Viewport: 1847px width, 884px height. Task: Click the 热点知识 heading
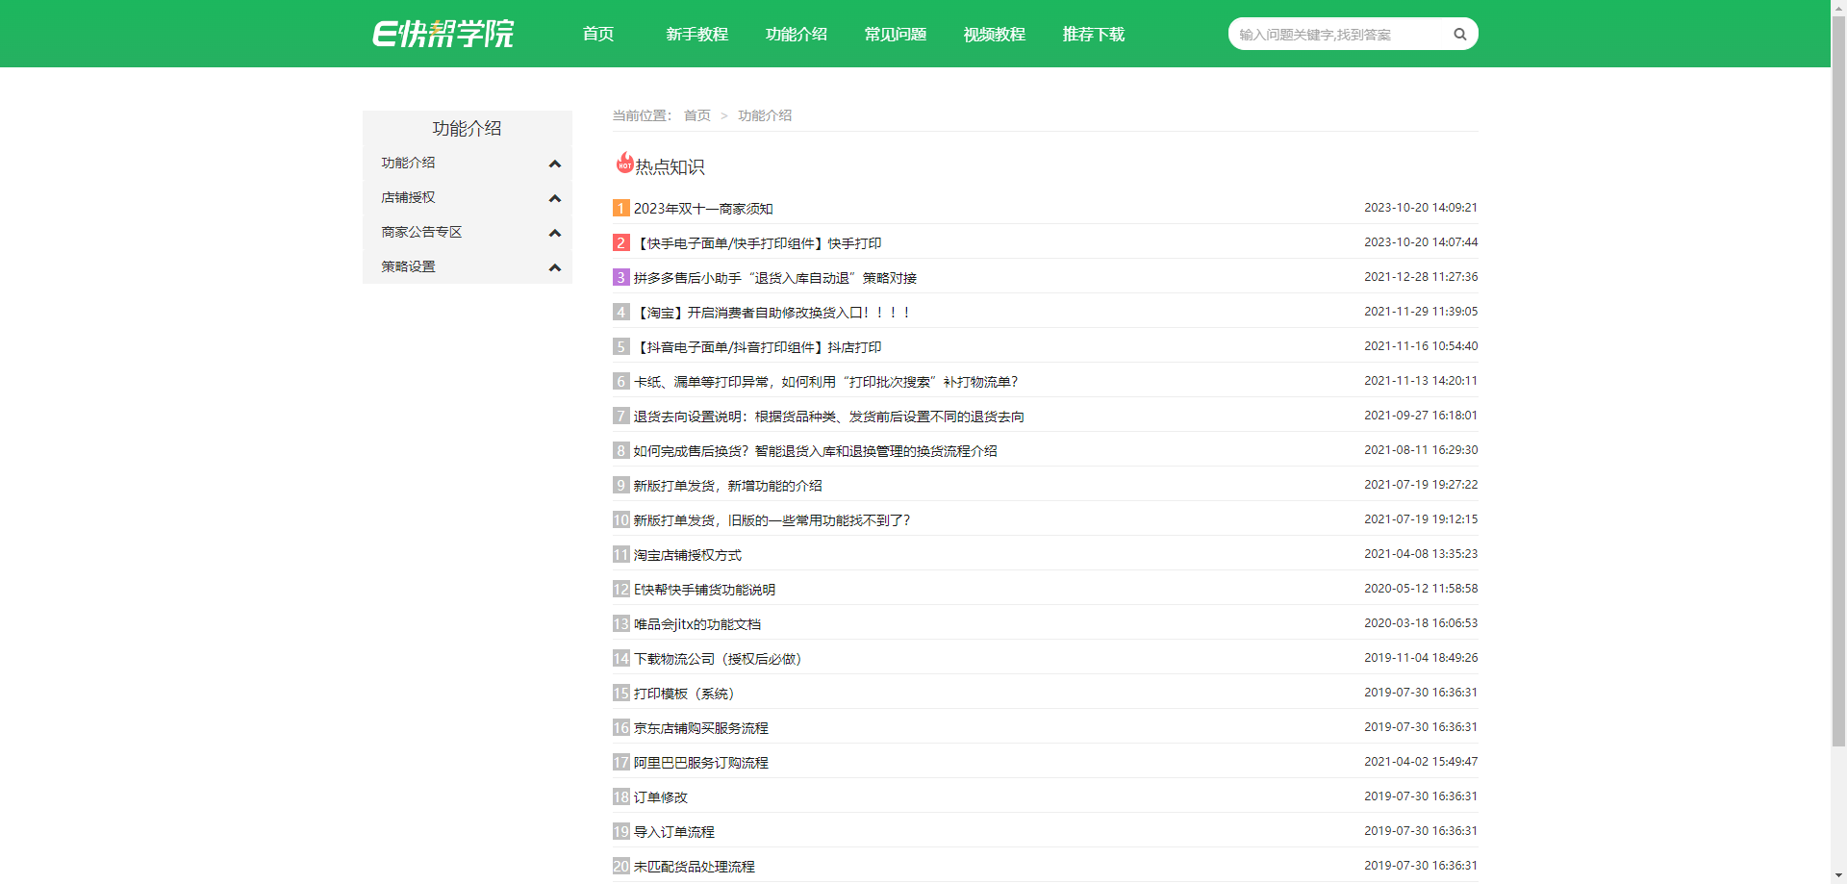point(670,167)
